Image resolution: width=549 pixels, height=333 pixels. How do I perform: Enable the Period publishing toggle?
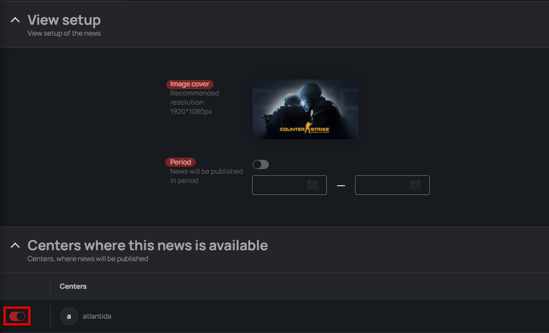tap(261, 165)
